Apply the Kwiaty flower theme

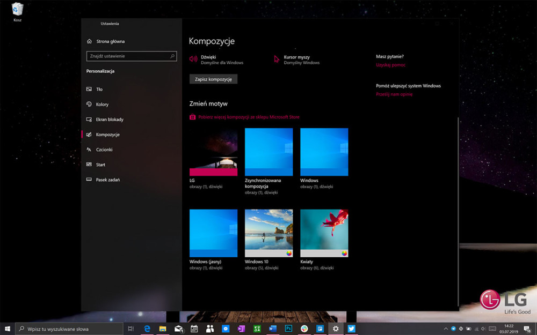[324, 233]
